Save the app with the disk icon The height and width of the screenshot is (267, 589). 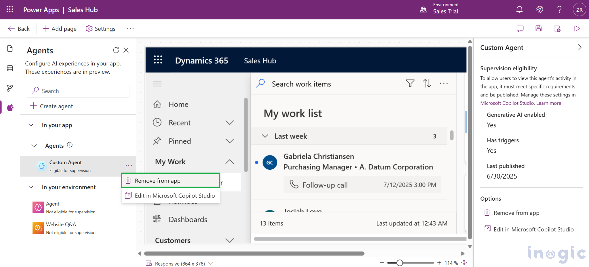pos(538,28)
